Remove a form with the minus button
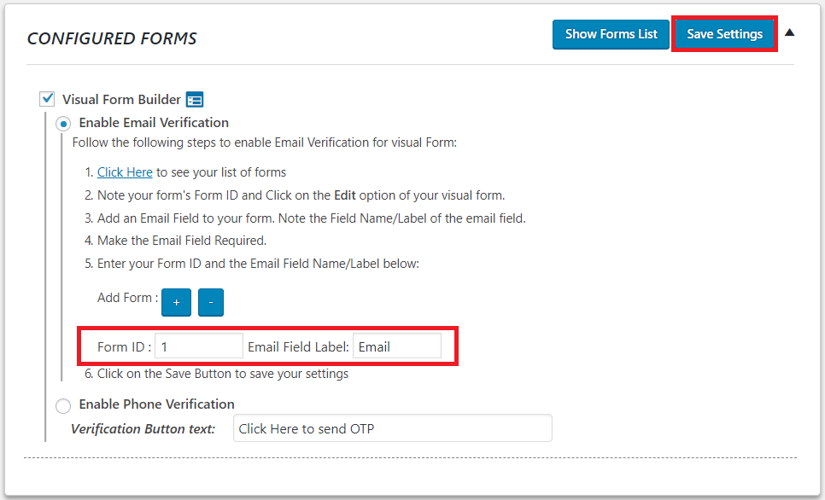The image size is (825, 500). (211, 302)
